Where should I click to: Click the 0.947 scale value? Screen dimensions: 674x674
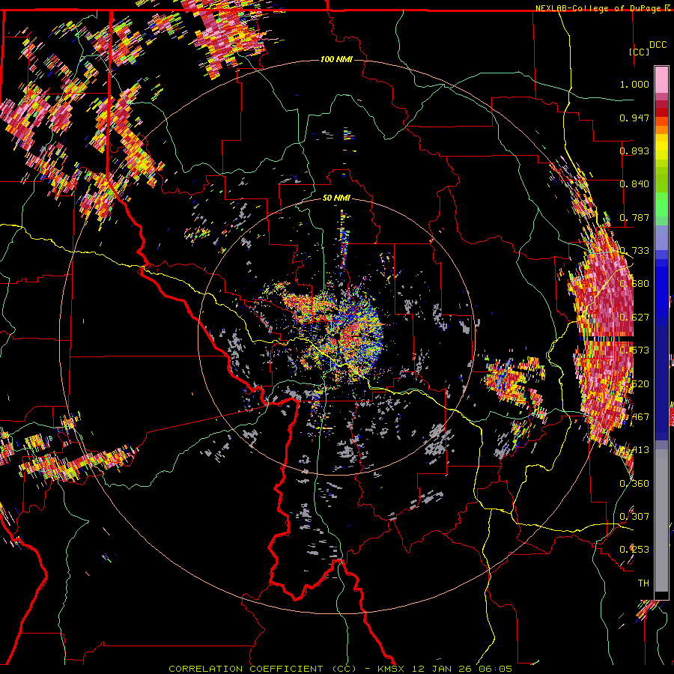click(634, 118)
